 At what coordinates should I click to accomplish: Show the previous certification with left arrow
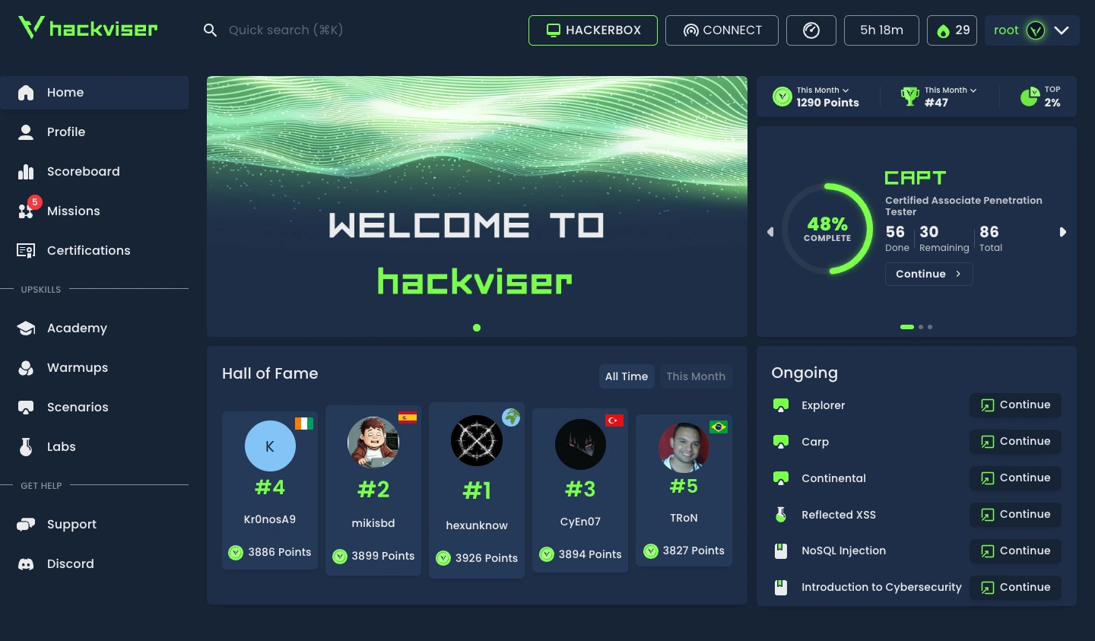770,232
